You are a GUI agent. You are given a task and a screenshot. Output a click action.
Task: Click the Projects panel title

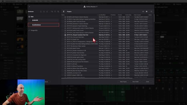(x=69, y=12)
